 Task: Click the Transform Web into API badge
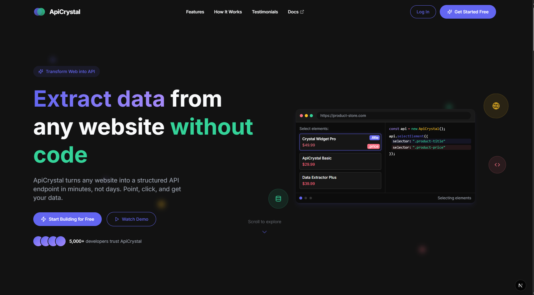click(67, 71)
